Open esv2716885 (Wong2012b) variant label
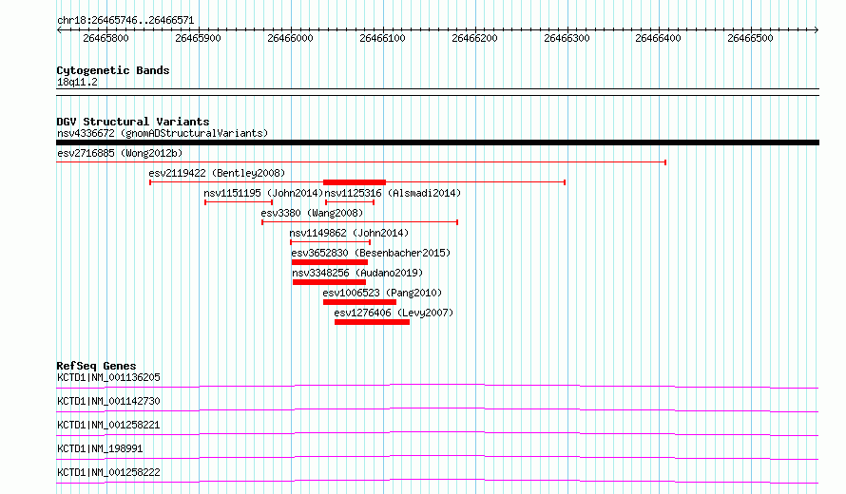This screenshot has height=494, width=846. [x=120, y=153]
